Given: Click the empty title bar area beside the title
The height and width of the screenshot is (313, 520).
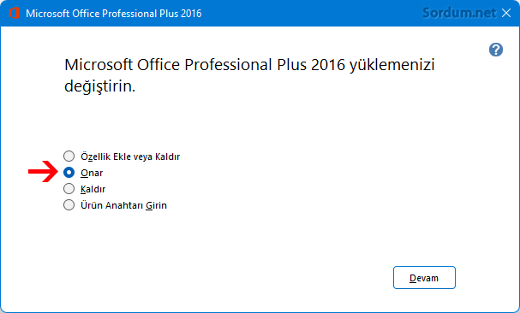Looking at the screenshot, I should (312, 13).
